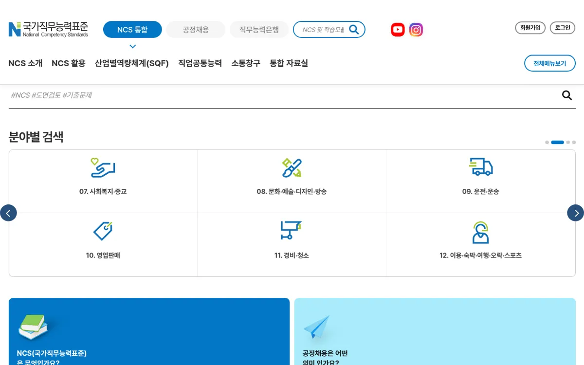
Task: Click the magnifier in the header search box
Action: coord(354,30)
